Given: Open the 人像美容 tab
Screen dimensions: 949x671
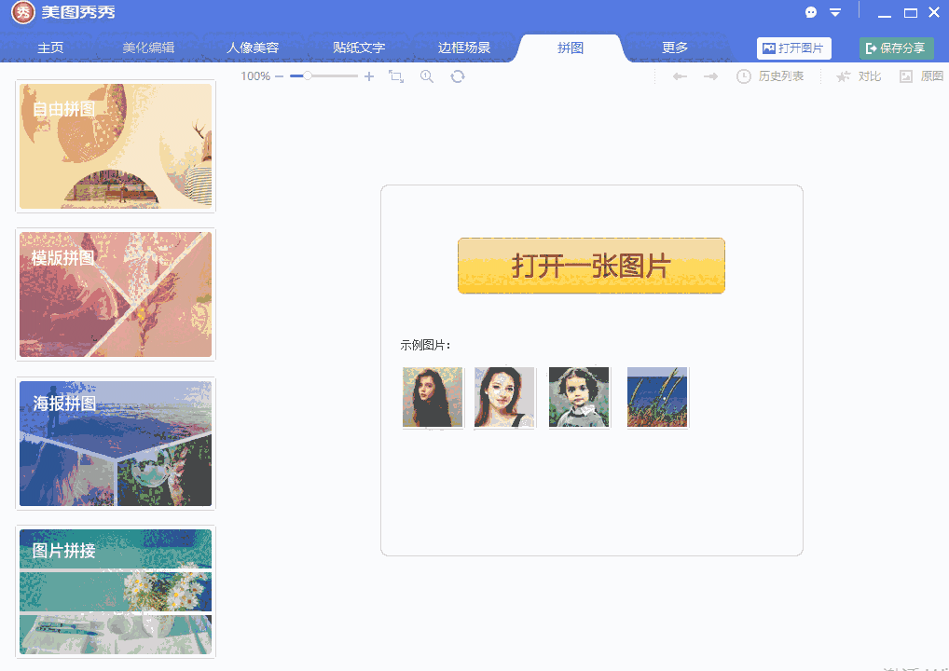Looking at the screenshot, I should point(253,48).
